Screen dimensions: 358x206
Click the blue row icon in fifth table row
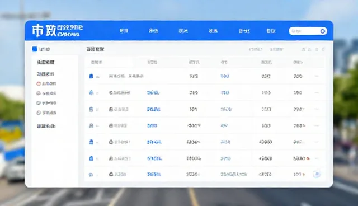pos(91,142)
